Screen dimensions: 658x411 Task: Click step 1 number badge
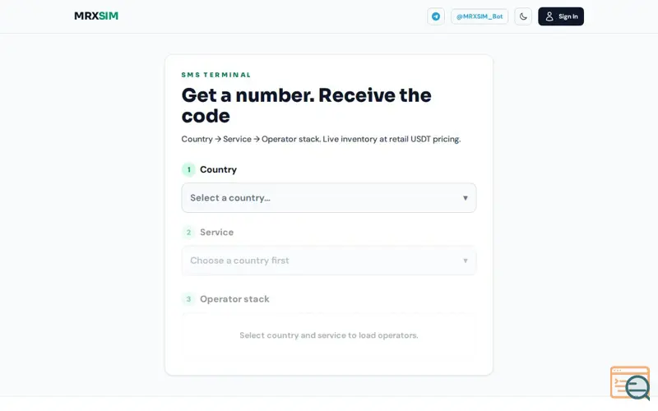188,169
